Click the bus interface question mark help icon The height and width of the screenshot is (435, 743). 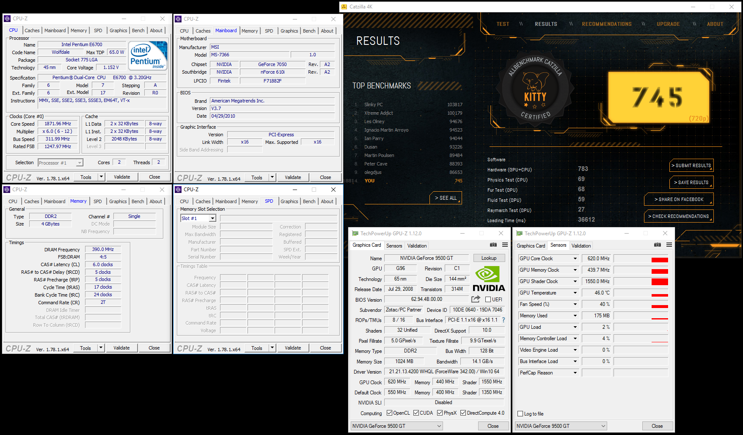pyautogui.click(x=504, y=320)
